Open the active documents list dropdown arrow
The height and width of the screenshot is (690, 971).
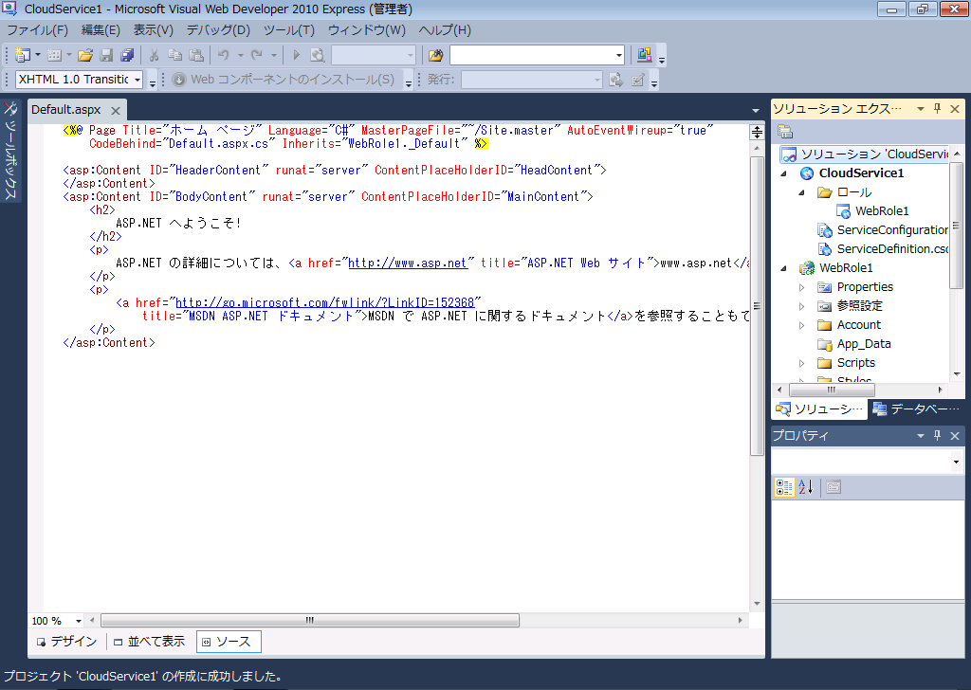click(x=756, y=111)
